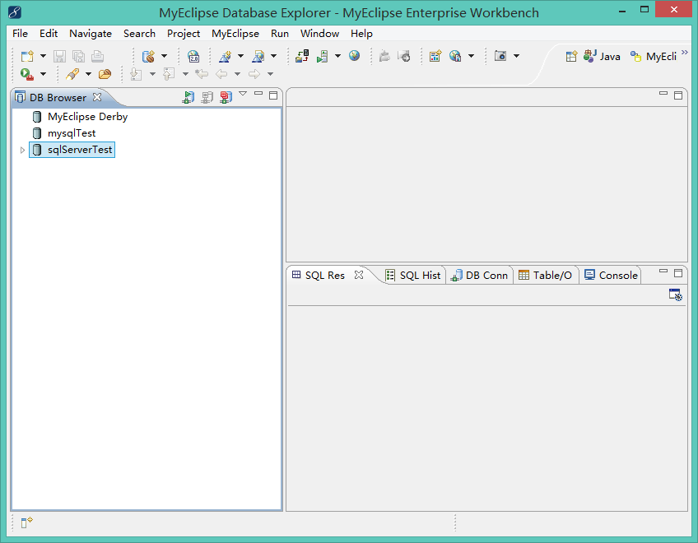Screen dimensions: 698x543
Task: Click the open folder icon in toolbar
Action: (x=105, y=74)
